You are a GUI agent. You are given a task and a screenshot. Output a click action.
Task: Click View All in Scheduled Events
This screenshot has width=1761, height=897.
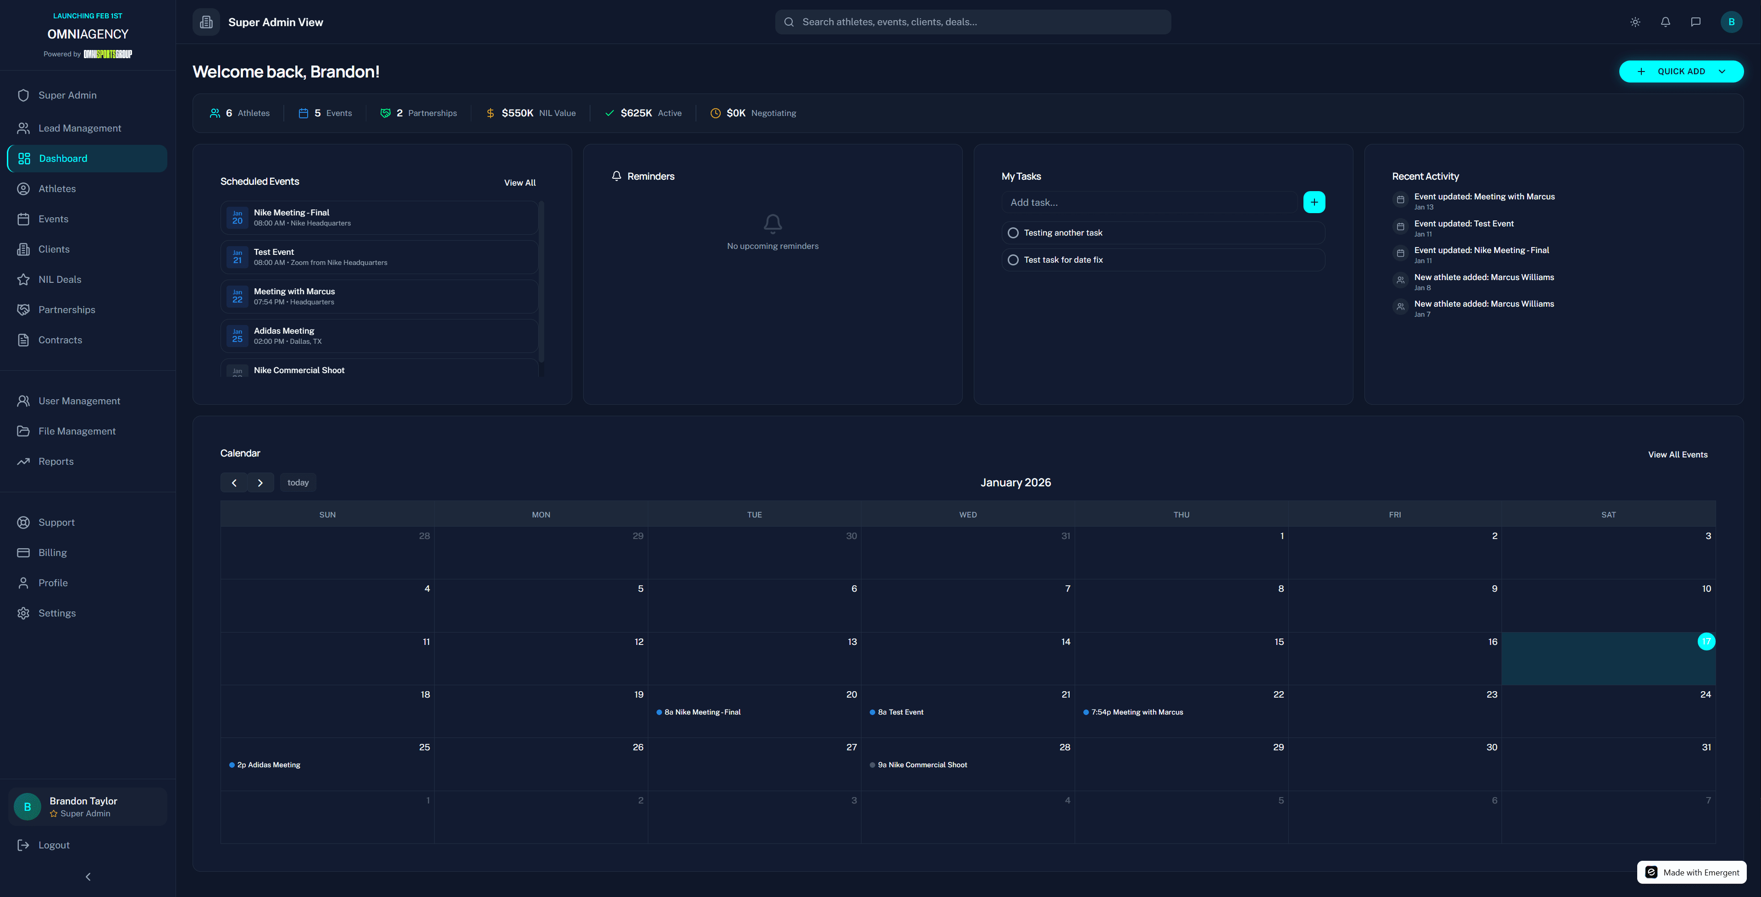pos(519,182)
